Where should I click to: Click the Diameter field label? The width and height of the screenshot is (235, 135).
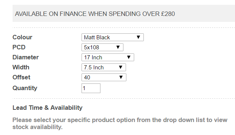tap(26, 57)
